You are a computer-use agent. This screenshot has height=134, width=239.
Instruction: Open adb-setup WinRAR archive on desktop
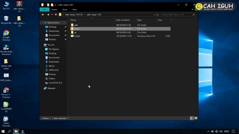(19, 7)
